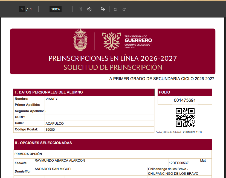226x178 pixels.
Task: Click the Opciones Seleccionadas section header
Action: tap(43, 143)
